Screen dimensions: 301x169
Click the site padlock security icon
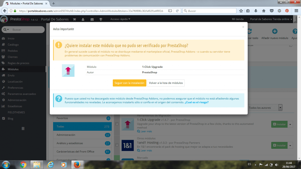pyautogui.click(x=15, y=11)
